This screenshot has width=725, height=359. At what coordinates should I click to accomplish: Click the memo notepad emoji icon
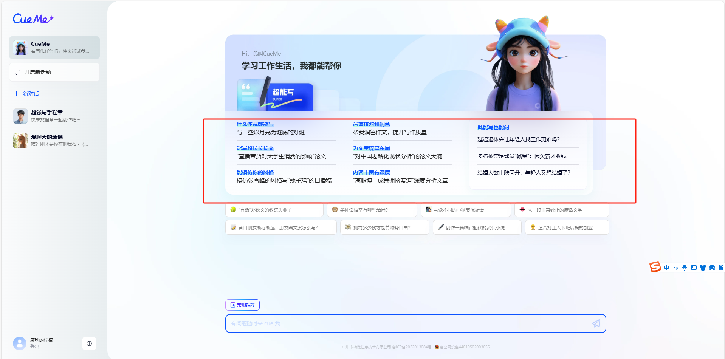click(x=233, y=227)
